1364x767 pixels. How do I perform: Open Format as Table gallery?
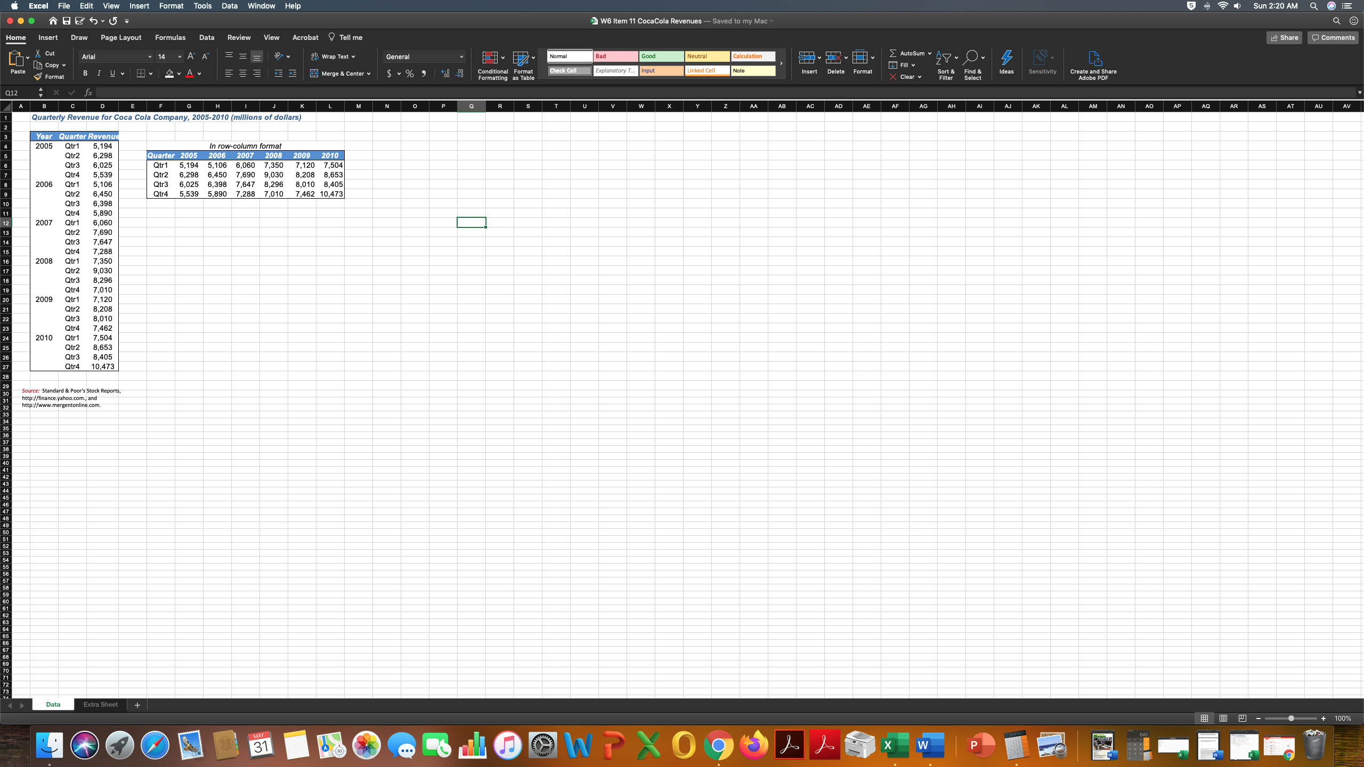[521, 58]
